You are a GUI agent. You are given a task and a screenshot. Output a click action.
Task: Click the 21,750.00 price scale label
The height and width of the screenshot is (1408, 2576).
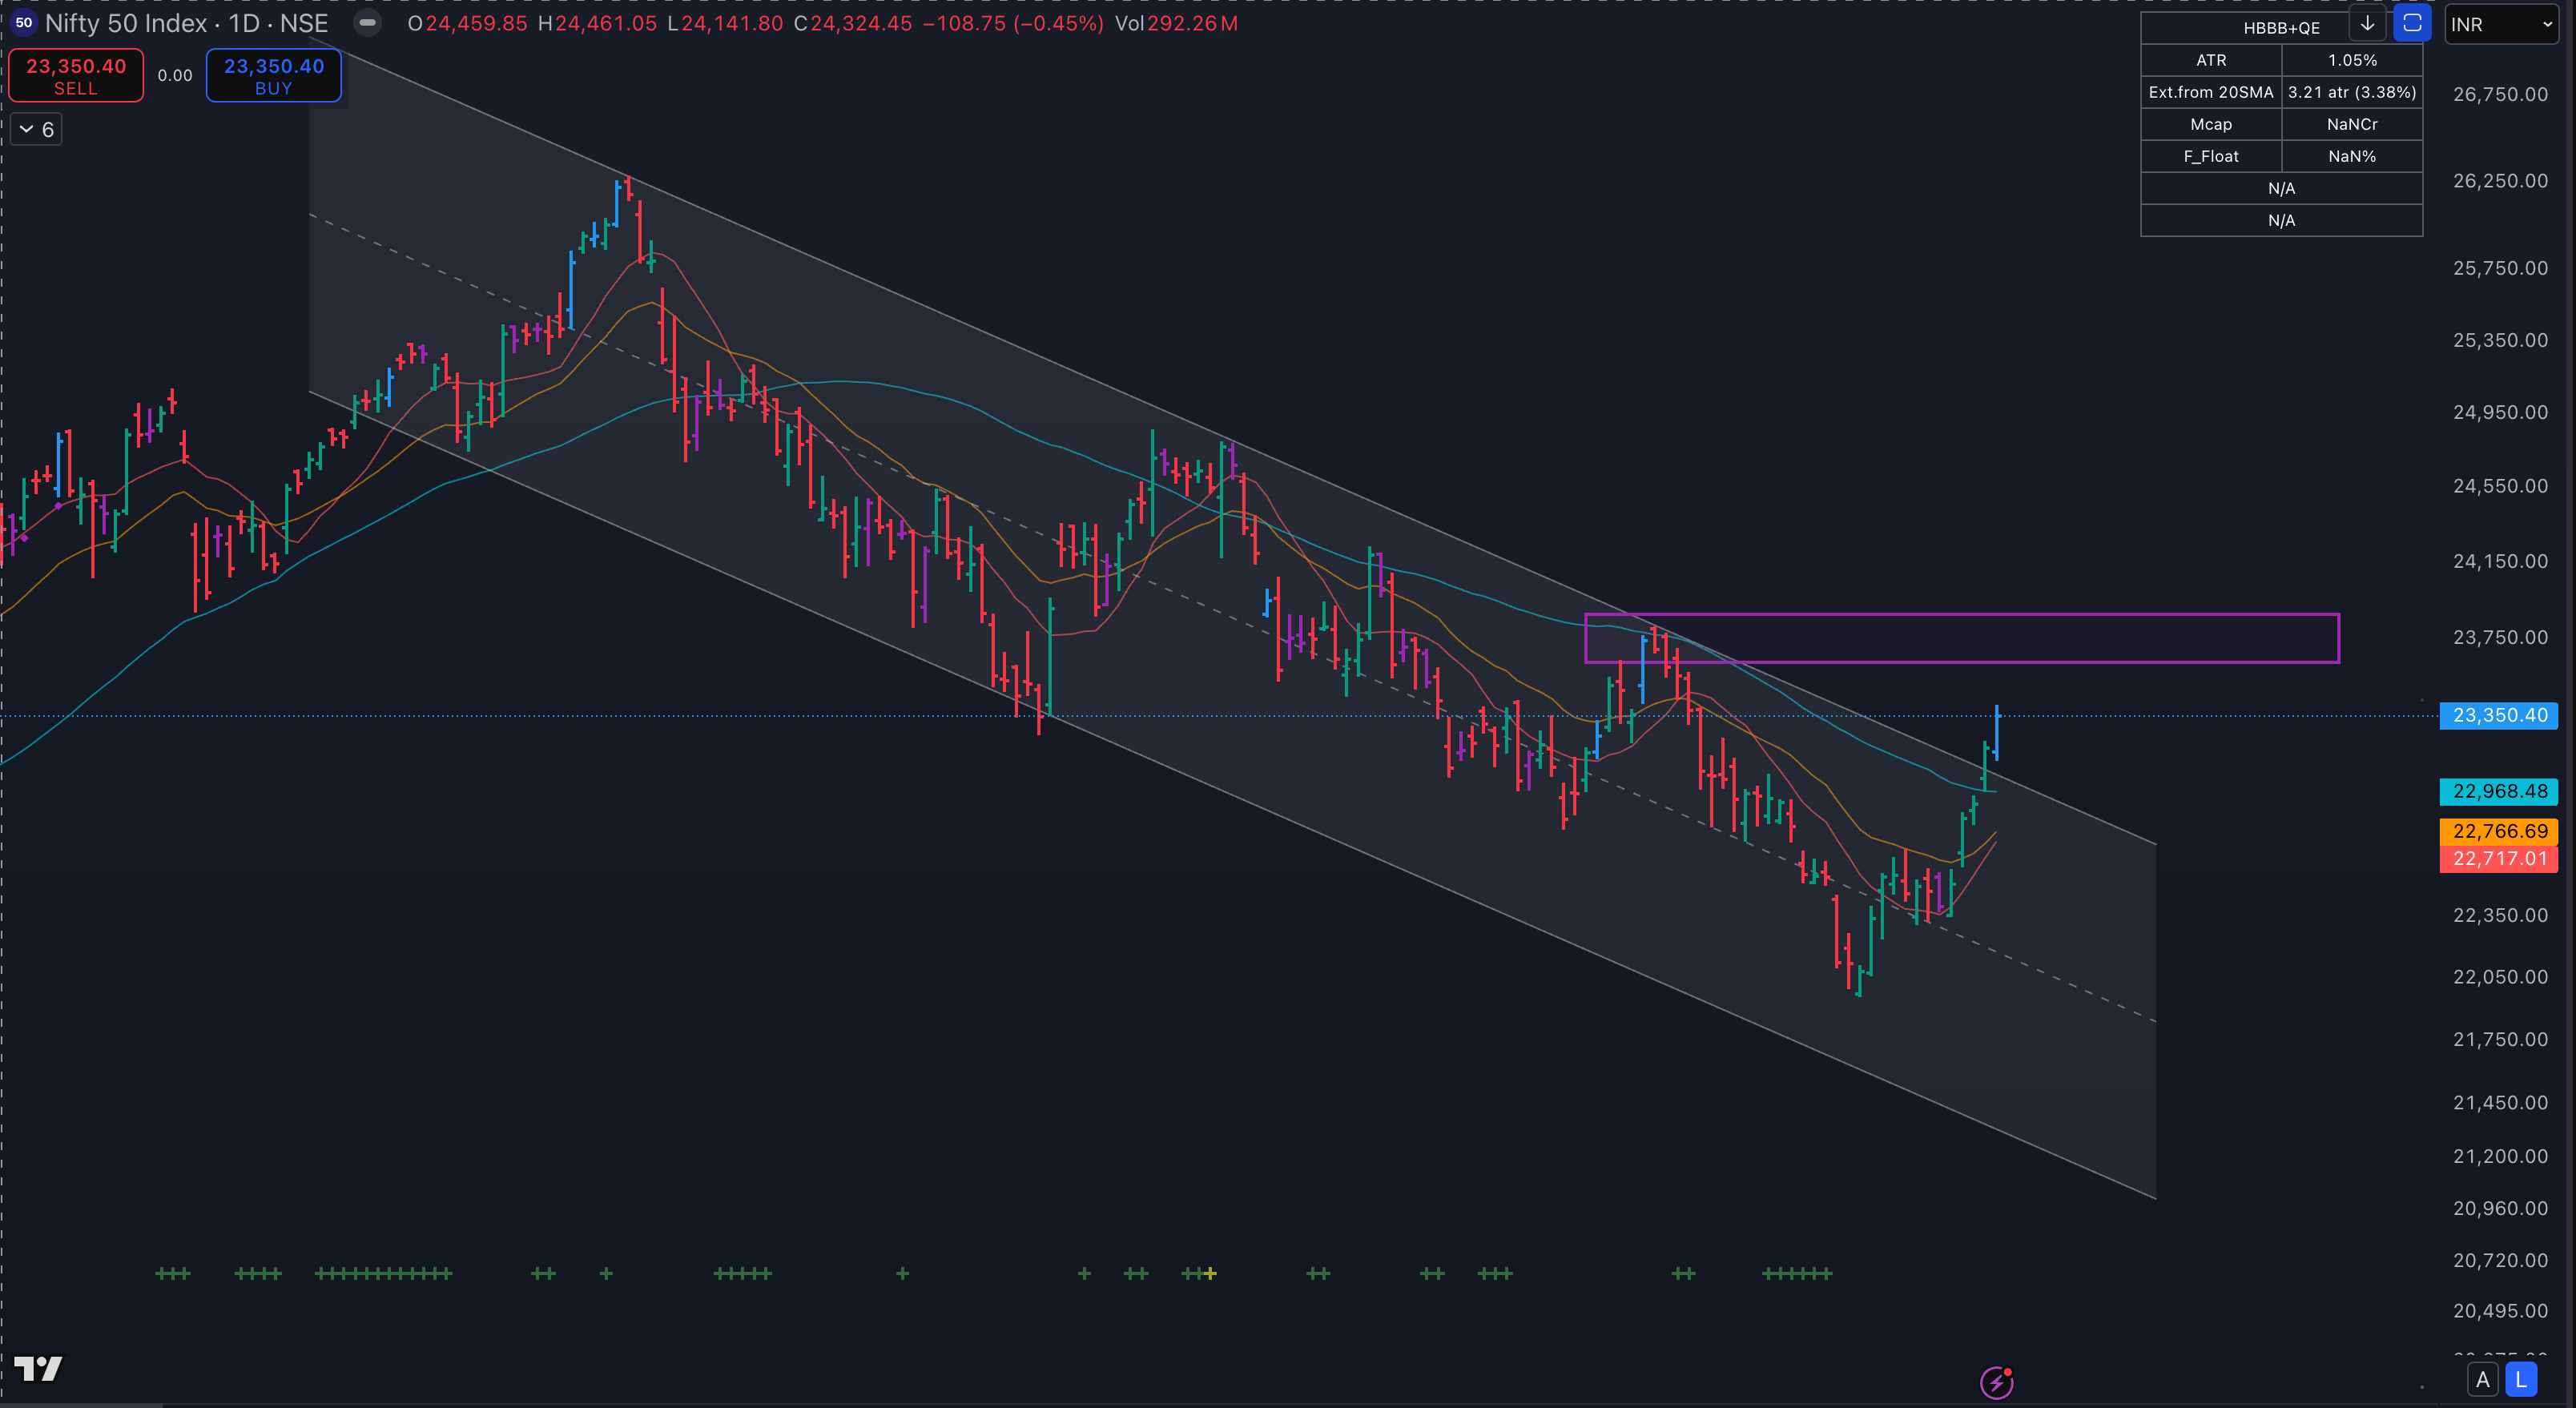pyautogui.click(x=2500, y=1039)
